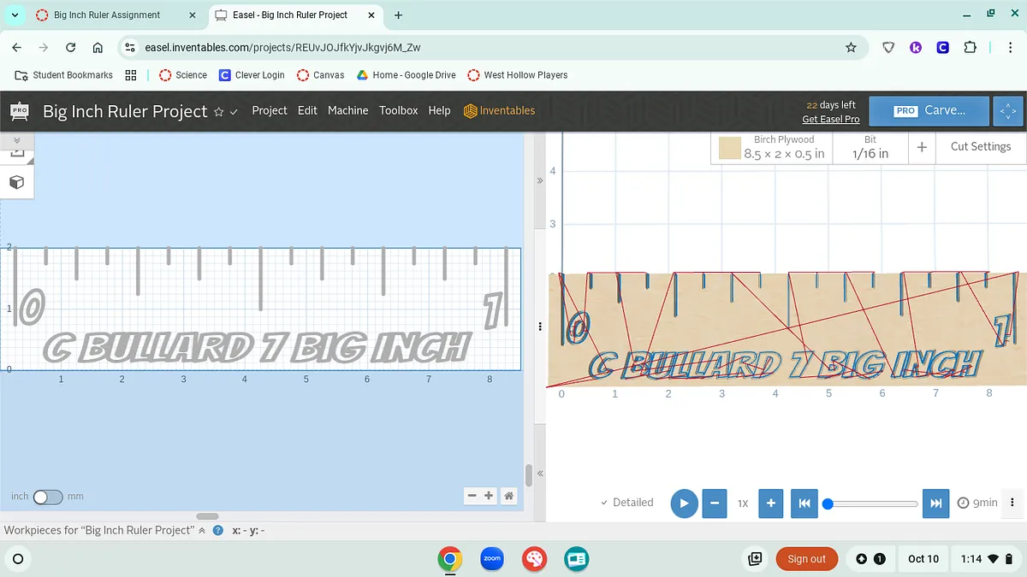The image size is (1027, 577).
Task: Open the simulation three-dot options menu
Action: (x=1012, y=503)
